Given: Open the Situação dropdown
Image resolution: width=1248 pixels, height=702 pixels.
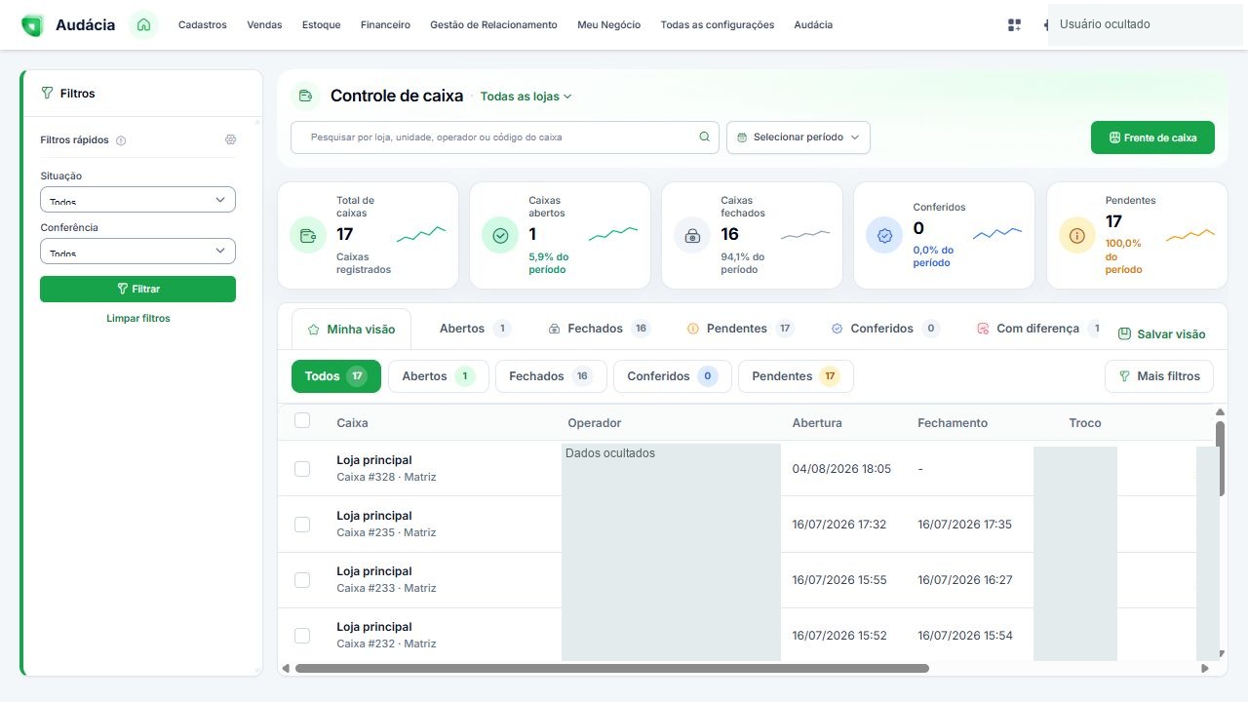Looking at the screenshot, I should pyautogui.click(x=137, y=199).
